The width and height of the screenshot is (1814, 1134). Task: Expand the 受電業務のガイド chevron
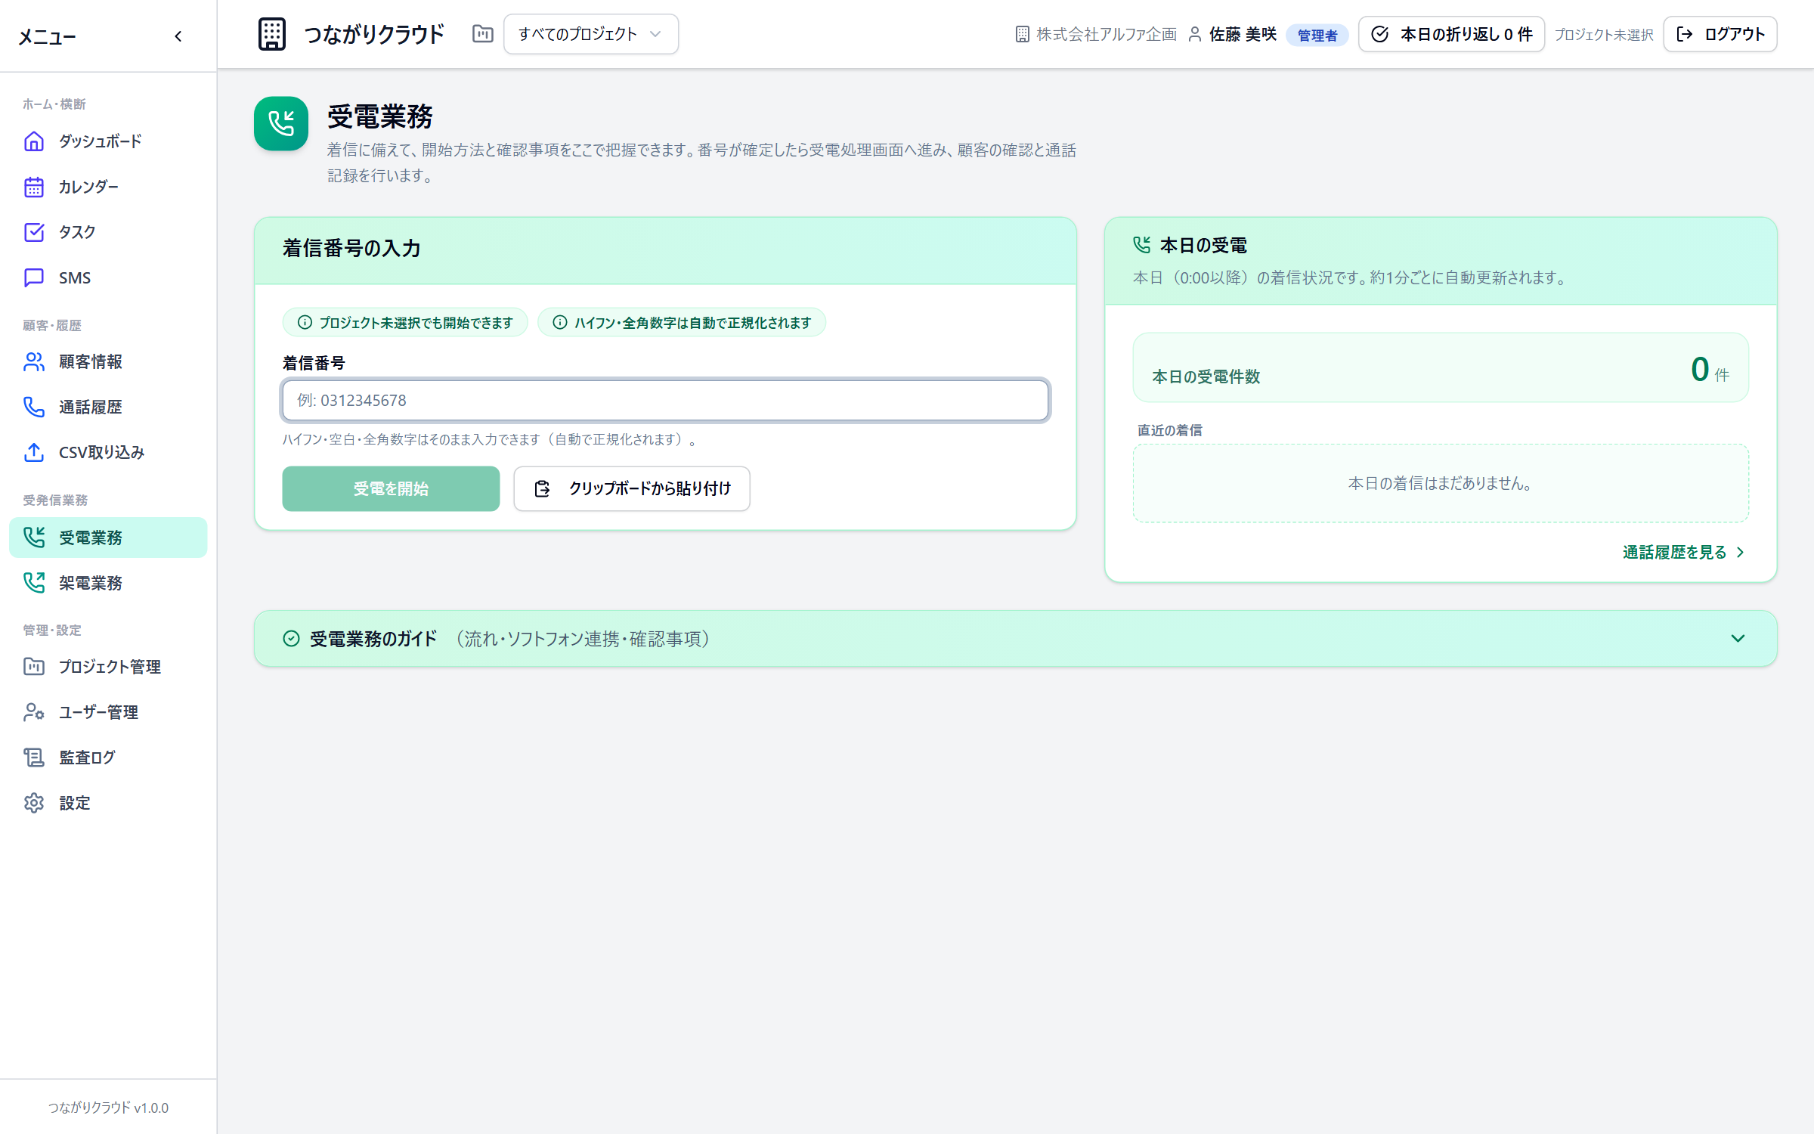(x=1738, y=639)
